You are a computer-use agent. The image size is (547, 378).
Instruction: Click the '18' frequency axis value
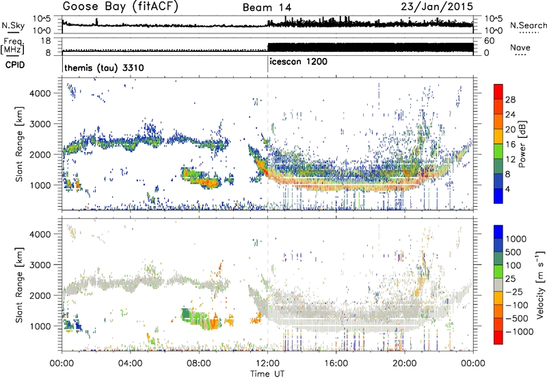tap(45, 41)
